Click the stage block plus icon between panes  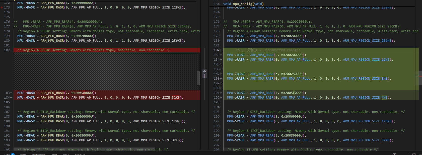click(x=204, y=76)
